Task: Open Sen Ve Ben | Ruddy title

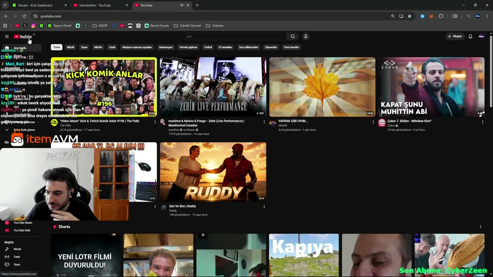Action: point(183,206)
